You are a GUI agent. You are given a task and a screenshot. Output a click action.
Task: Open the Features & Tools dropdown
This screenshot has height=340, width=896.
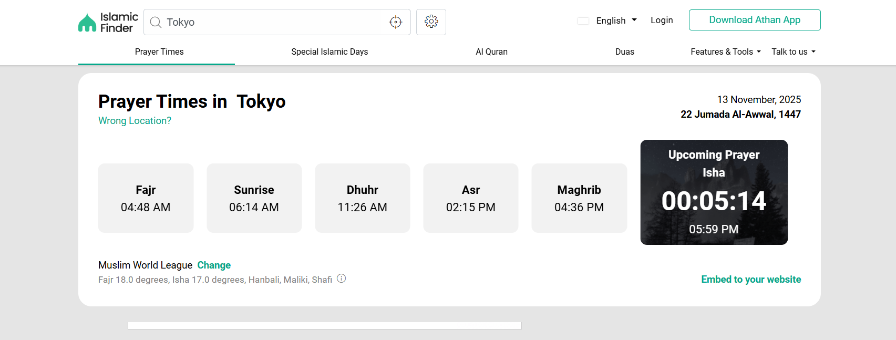pos(725,51)
